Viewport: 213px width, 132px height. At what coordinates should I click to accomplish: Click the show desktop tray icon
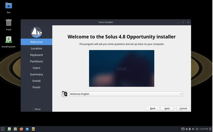pyautogui.click(x=183, y=129)
